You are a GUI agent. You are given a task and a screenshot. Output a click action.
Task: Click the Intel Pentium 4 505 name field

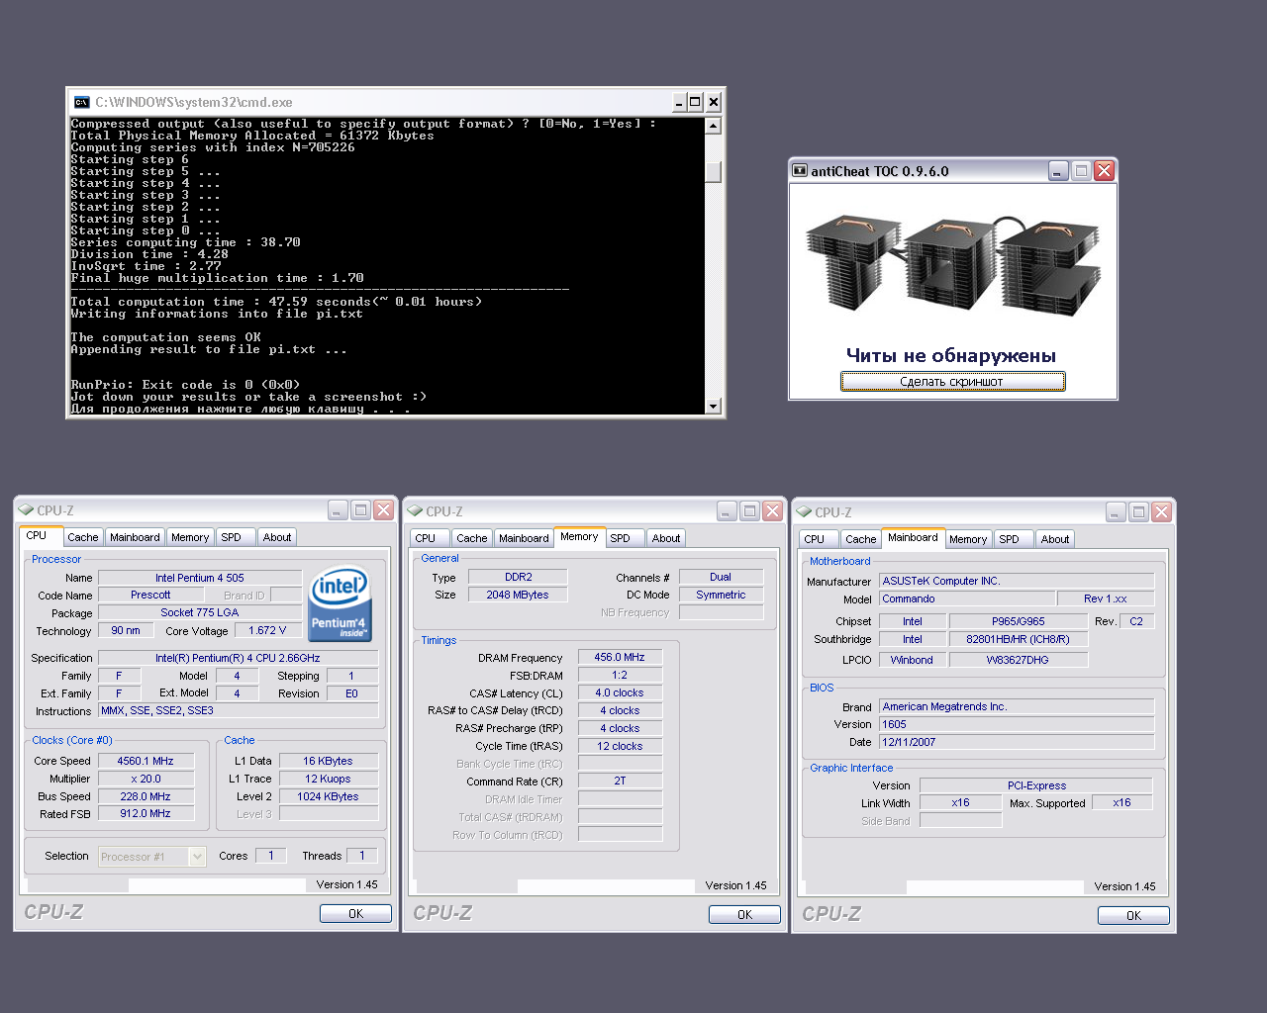click(x=200, y=578)
